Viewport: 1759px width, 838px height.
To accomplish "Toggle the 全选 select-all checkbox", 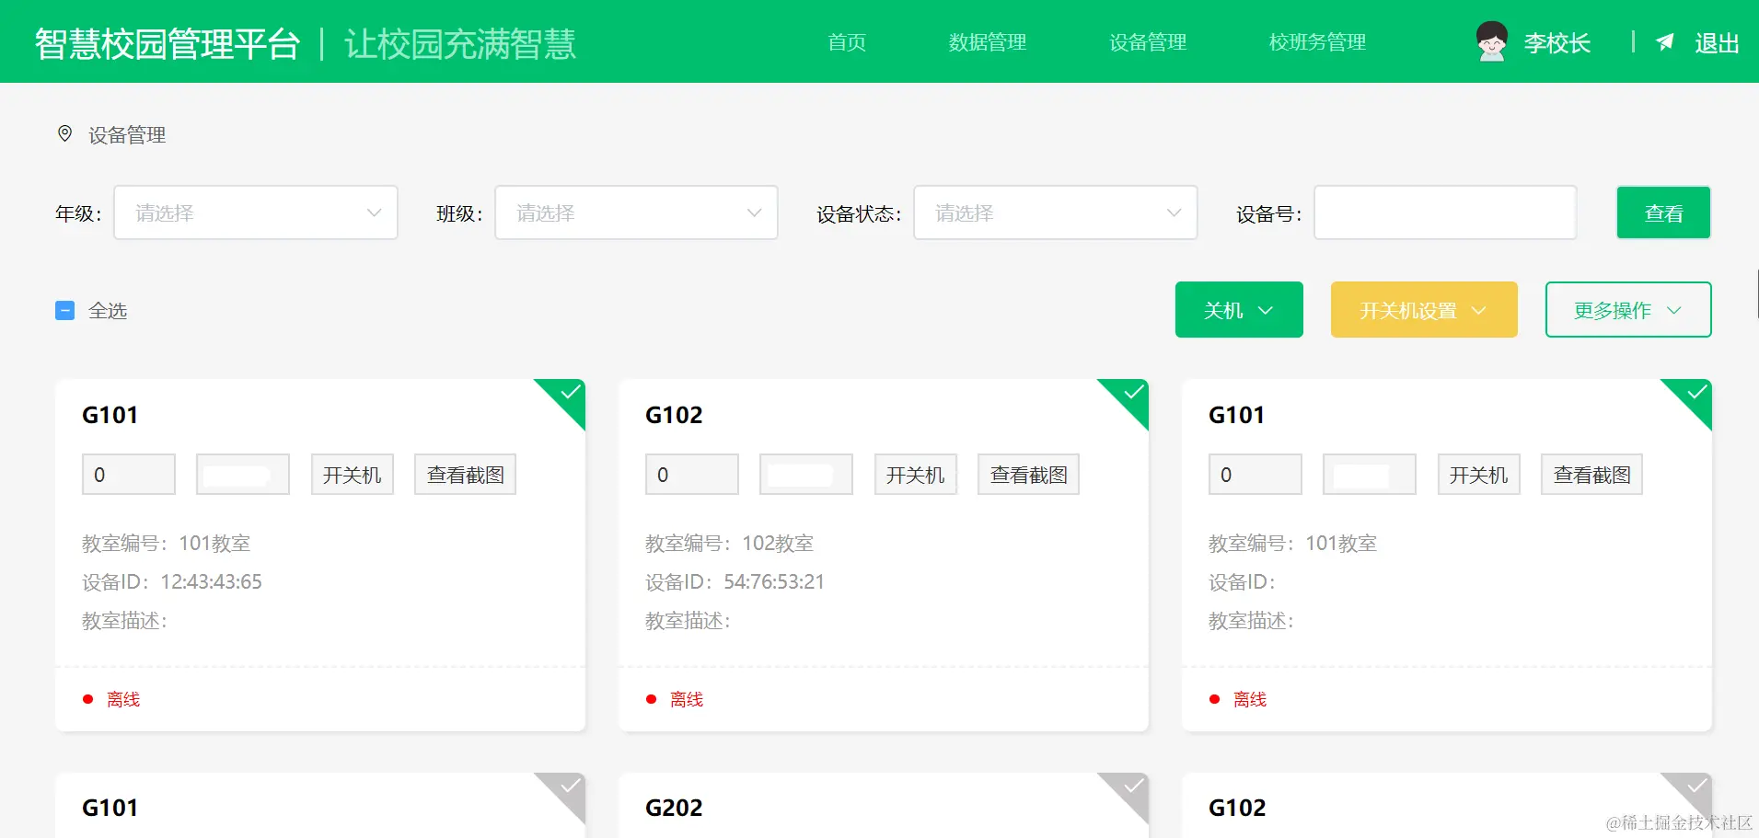I will (x=64, y=310).
